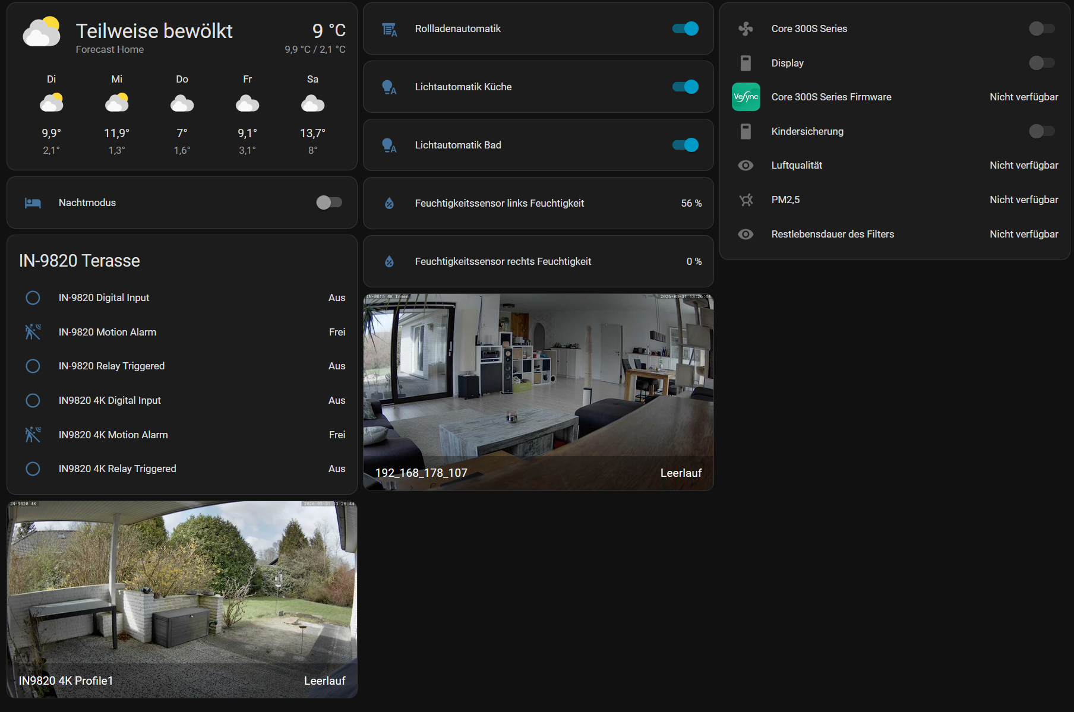Screen dimensions: 1074x712
Task: Click the IN-9820 Motion Alarm icon
Action: coord(33,332)
